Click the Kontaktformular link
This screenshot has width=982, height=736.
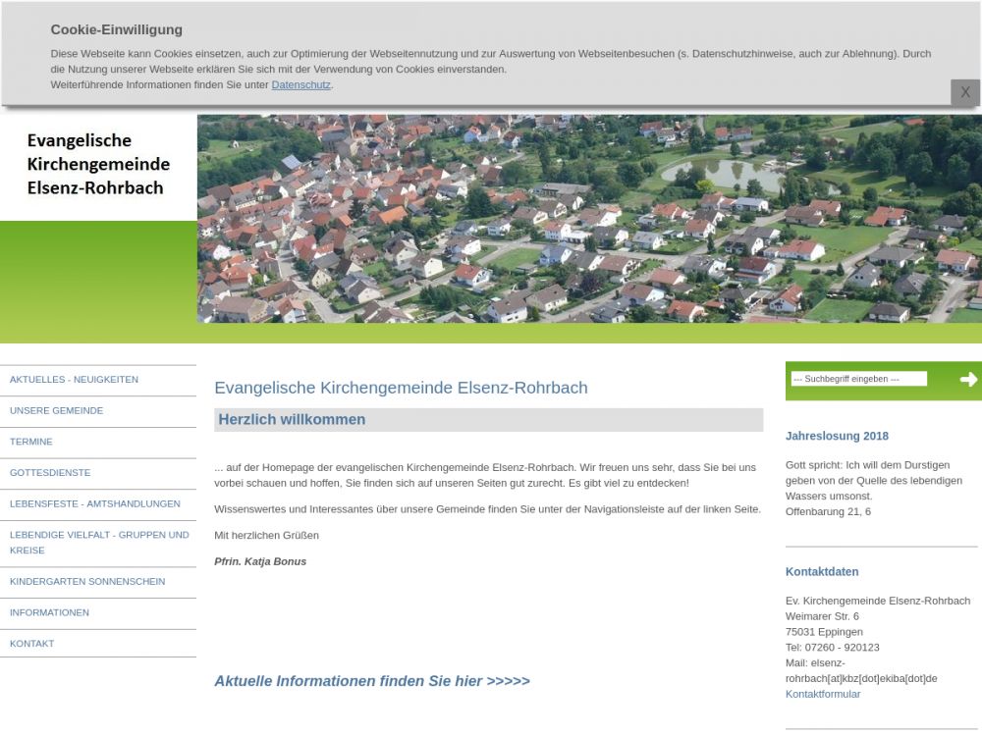[x=823, y=694]
